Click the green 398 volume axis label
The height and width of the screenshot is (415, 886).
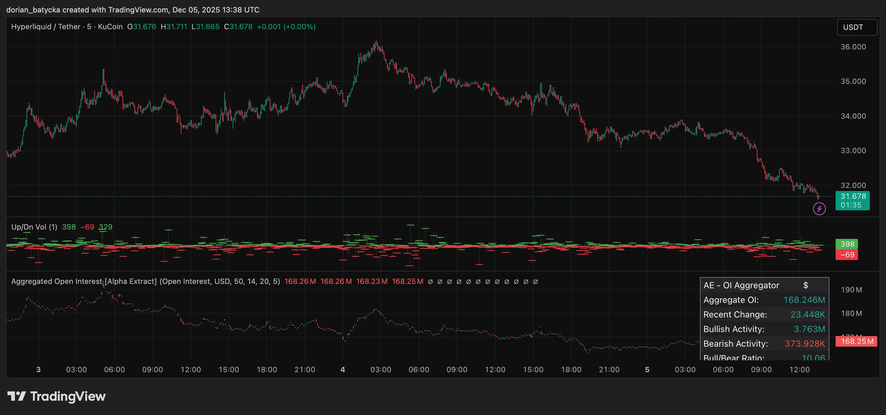click(847, 244)
